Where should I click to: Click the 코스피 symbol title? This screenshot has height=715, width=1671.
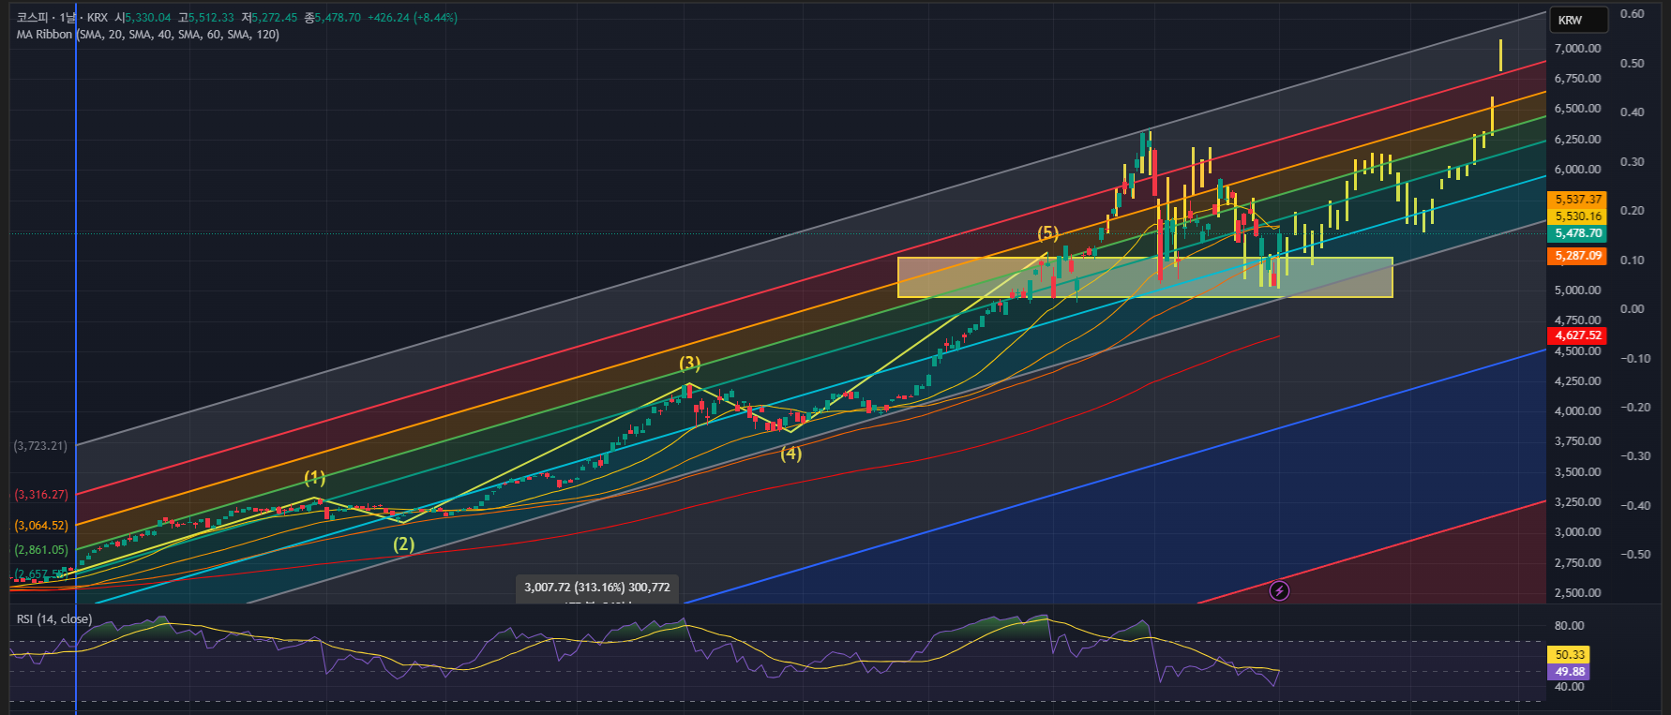(x=33, y=18)
